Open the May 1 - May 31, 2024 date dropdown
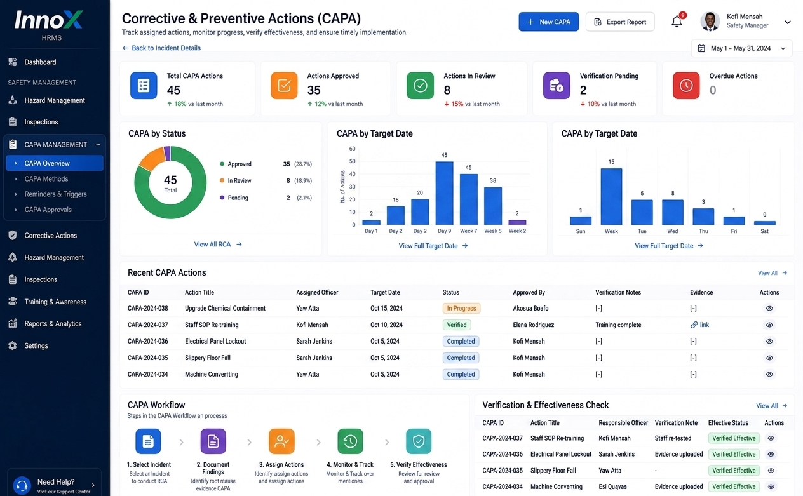Screen dimensions: 803x496 coord(741,48)
